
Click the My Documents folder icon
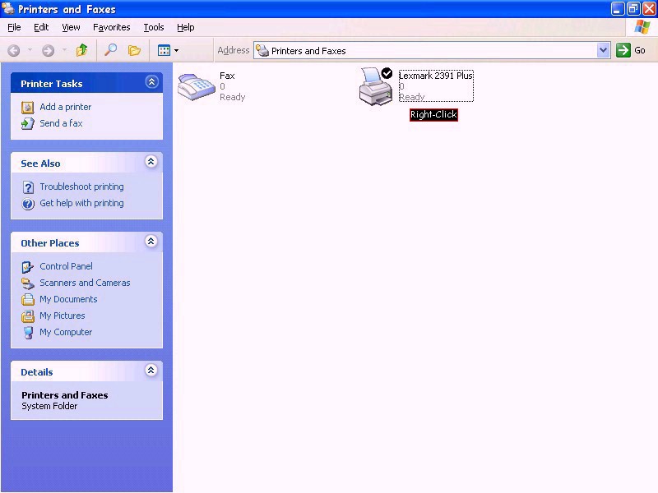(x=28, y=299)
